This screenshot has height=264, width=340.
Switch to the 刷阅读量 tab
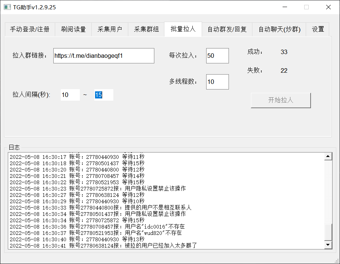[x=73, y=29]
